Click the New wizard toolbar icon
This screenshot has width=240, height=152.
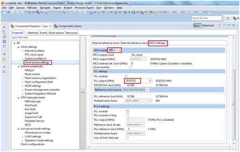4,12
